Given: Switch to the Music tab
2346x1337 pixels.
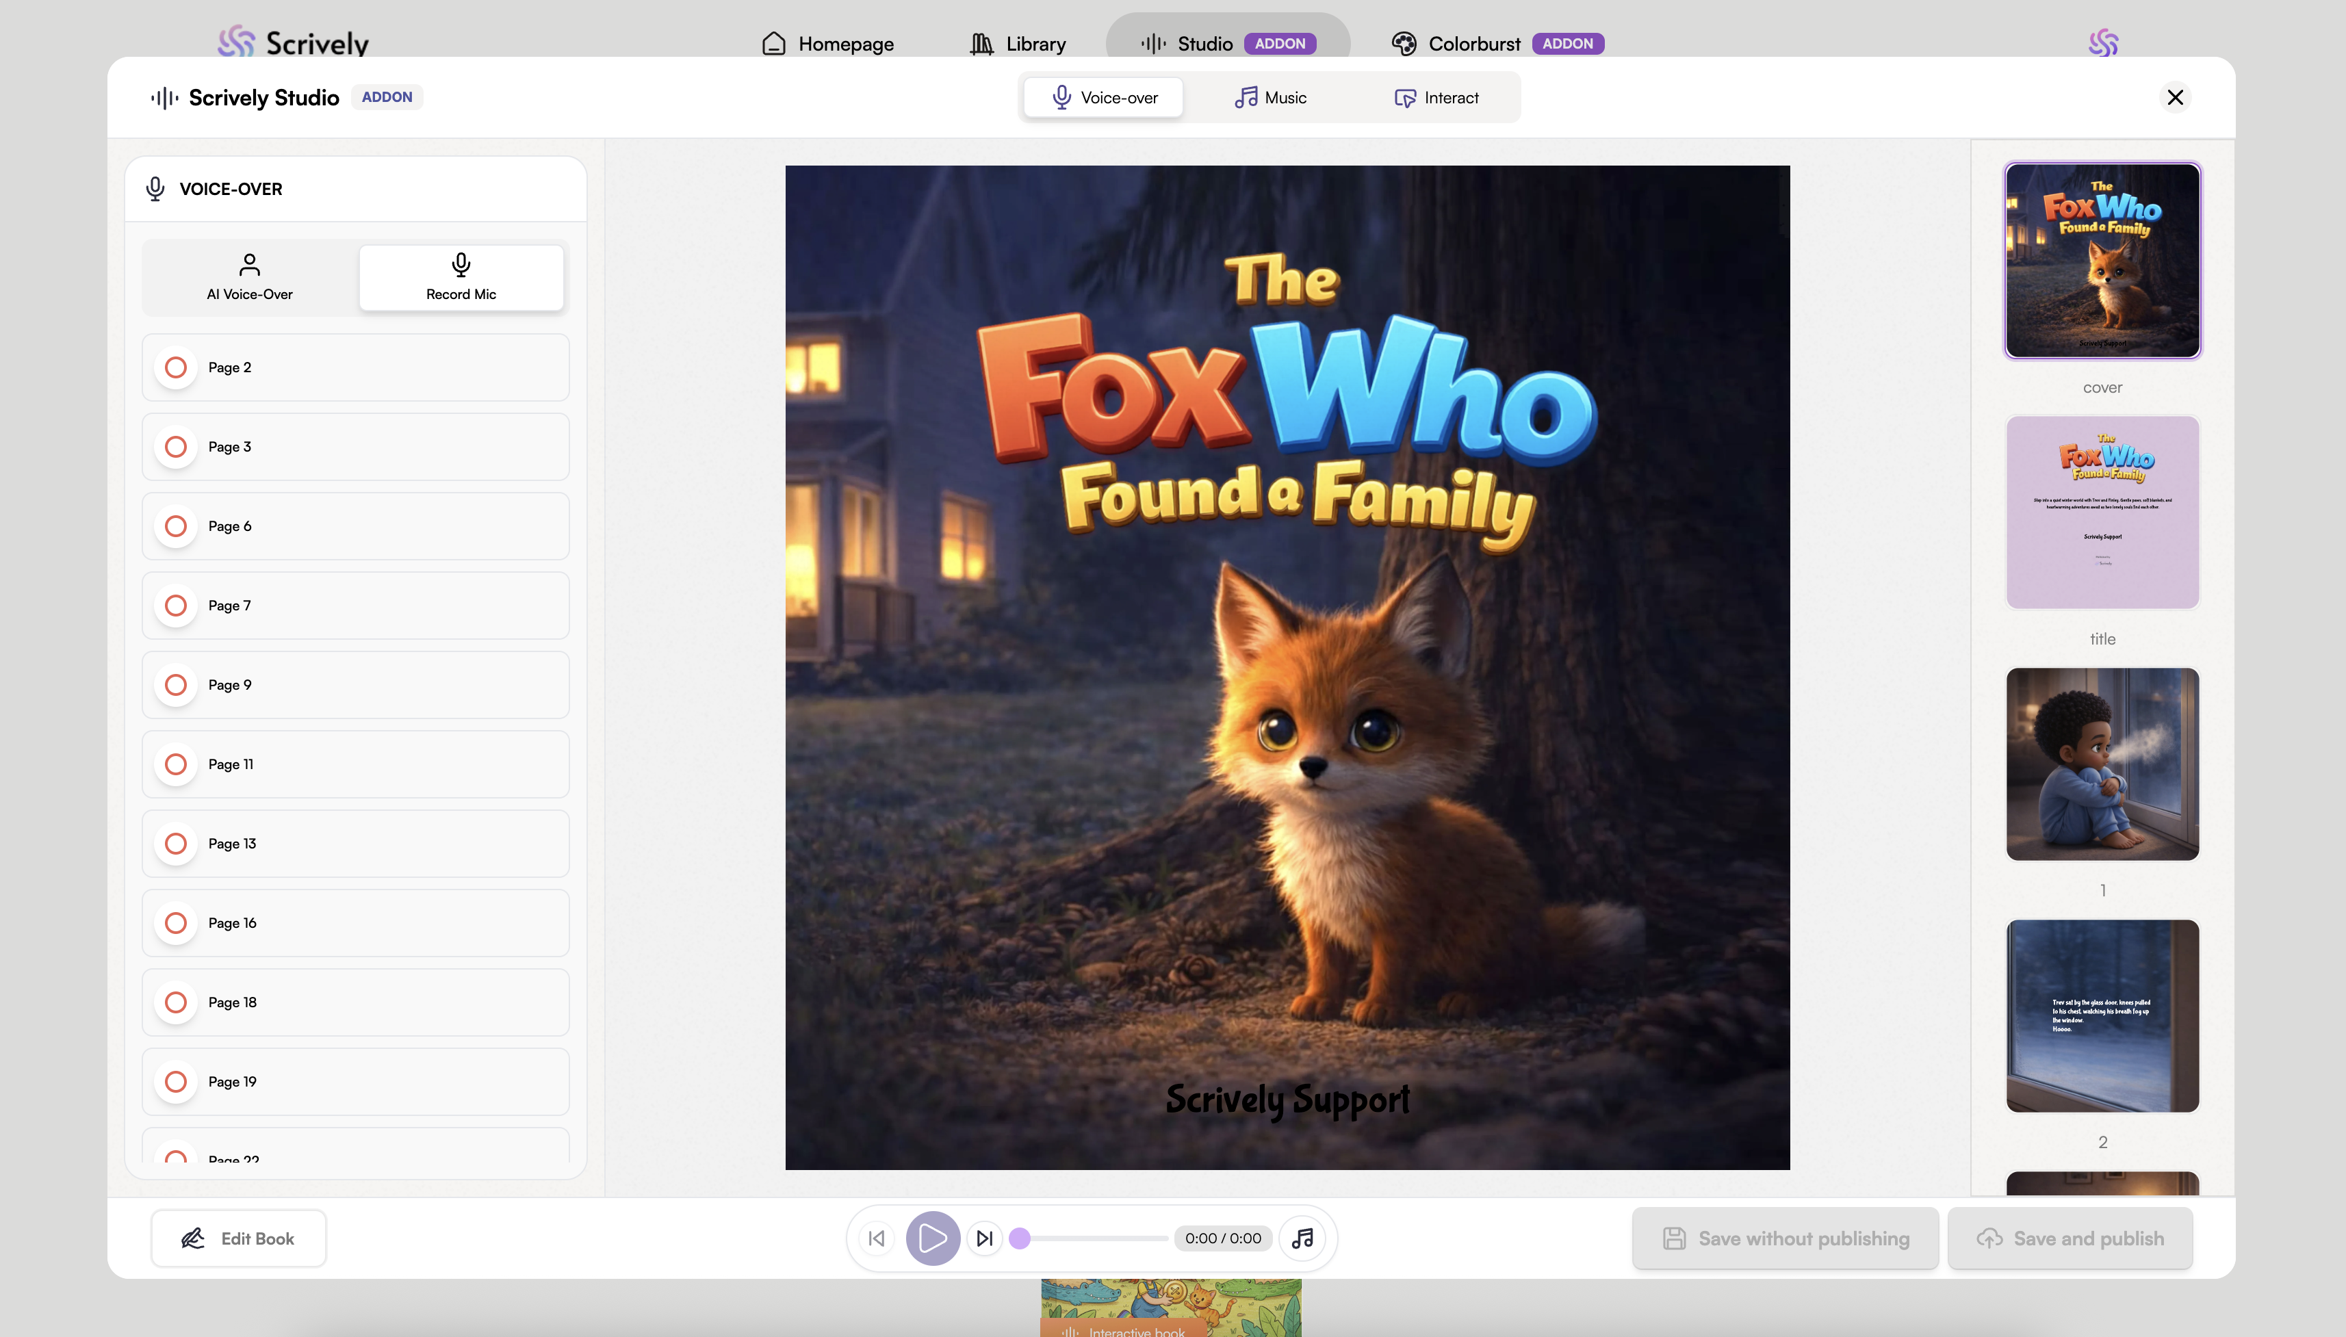Looking at the screenshot, I should click(x=1271, y=97).
